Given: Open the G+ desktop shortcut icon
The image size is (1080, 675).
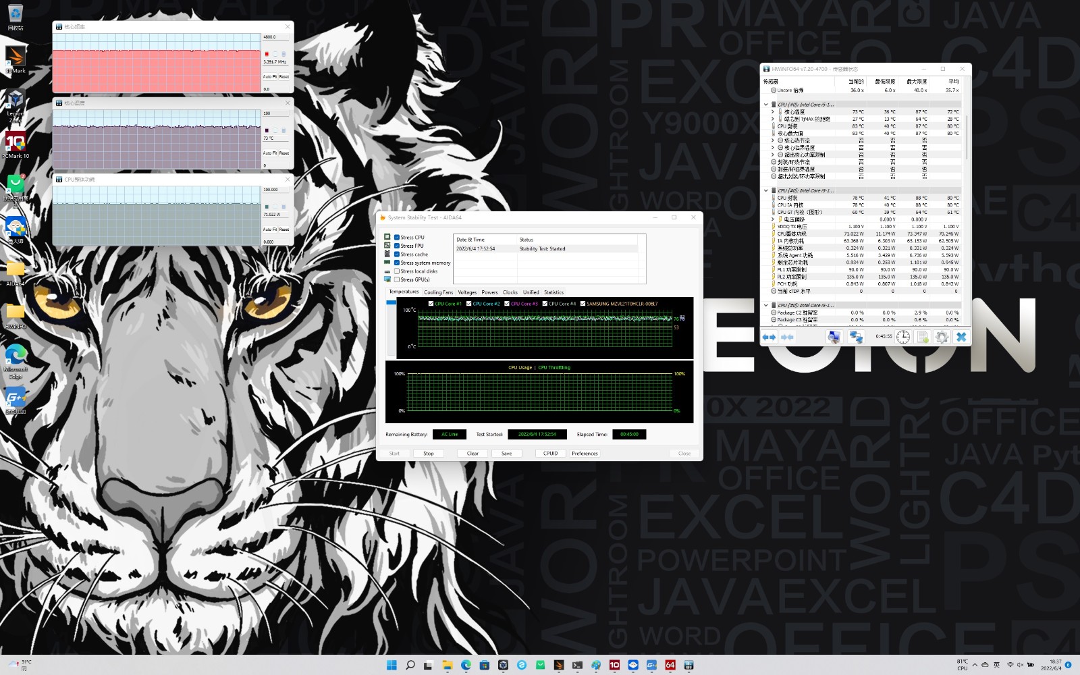Looking at the screenshot, I should click(x=16, y=400).
